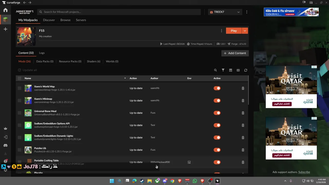
Task: Click the Name column sort arrow
Action: (125, 78)
